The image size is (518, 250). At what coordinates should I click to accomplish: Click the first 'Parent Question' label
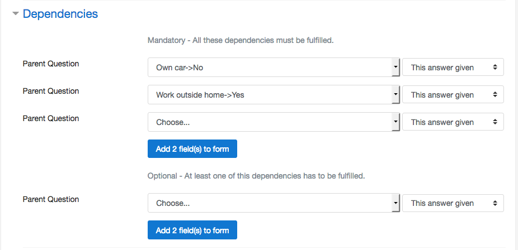point(51,64)
